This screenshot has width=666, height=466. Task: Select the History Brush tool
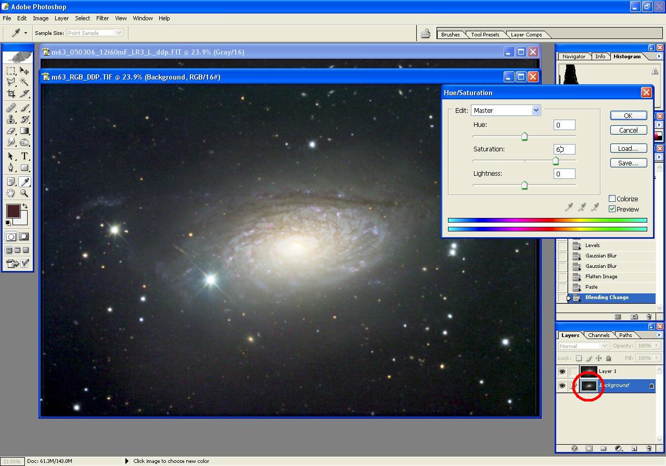click(x=24, y=119)
